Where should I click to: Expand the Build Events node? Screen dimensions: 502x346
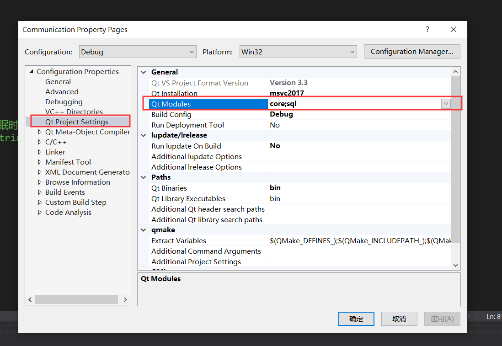[x=40, y=192]
